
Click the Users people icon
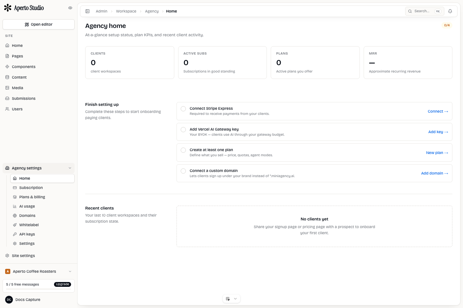click(7, 109)
